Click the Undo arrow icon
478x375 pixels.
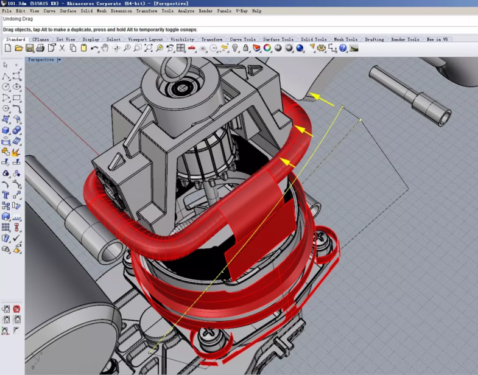pyautogui.click(x=94, y=48)
